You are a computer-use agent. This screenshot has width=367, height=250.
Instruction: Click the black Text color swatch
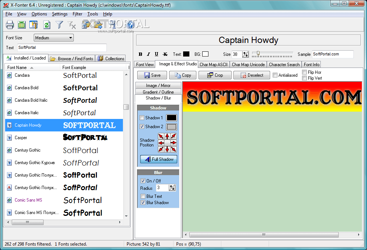click(x=186, y=54)
